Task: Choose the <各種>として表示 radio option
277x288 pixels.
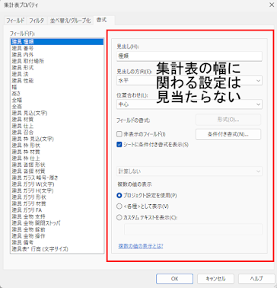Action: [x=119, y=206]
